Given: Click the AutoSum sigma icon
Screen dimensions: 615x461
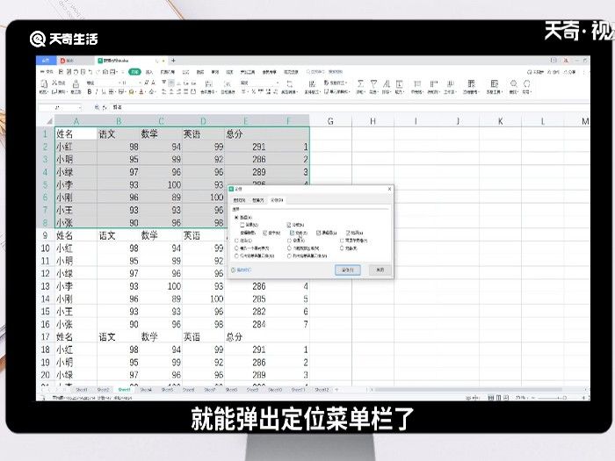Looking at the screenshot, I should (360, 84).
